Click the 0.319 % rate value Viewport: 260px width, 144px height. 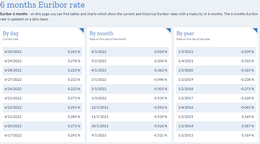click(x=248, y=135)
